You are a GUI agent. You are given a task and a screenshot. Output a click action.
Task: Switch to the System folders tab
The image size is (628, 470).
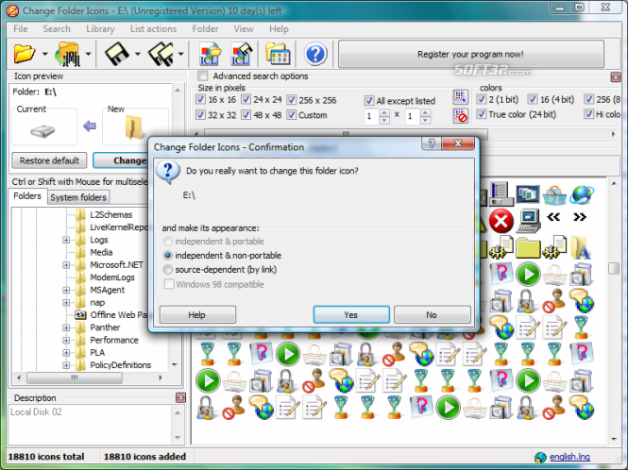78,197
